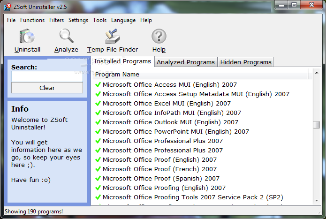Click the Help question mark icon
Image resolution: width=326 pixels, height=219 pixels.
point(159,36)
